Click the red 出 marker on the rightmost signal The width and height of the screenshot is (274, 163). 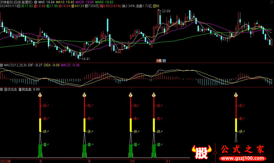tap(241, 105)
